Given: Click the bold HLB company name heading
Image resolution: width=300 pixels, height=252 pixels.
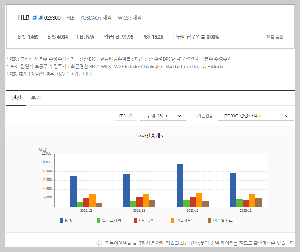Looking at the screenshot, I should click(24, 17).
